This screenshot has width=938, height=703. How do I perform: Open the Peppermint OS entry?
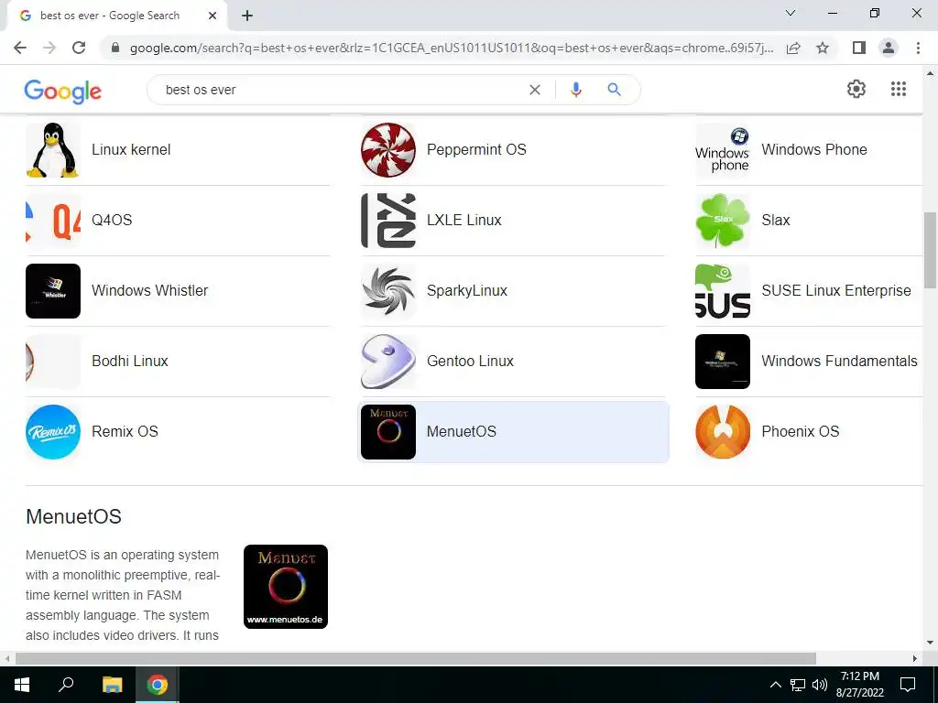476,150
